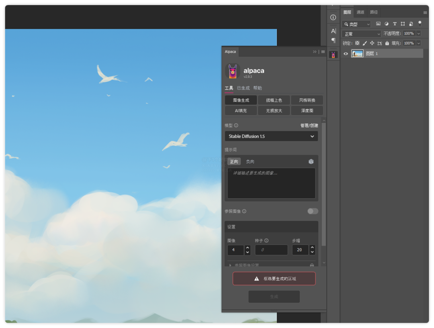This screenshot has height=328, width=434.
Task: Switch to the 通道 tab
Action: tap(360, 12)
